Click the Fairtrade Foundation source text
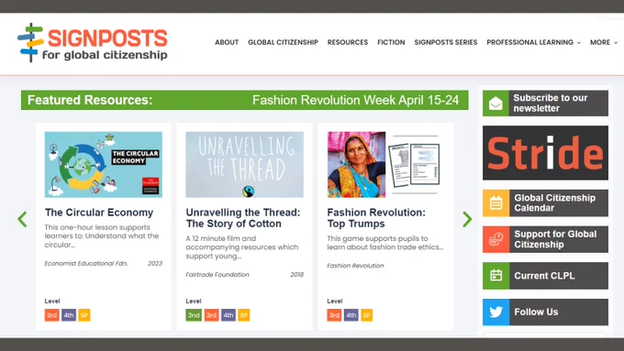 tap(217, 275)
